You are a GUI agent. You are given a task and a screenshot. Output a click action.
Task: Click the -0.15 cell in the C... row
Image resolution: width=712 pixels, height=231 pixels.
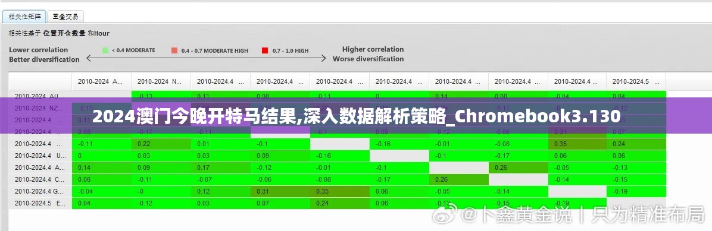coord(636,179)
